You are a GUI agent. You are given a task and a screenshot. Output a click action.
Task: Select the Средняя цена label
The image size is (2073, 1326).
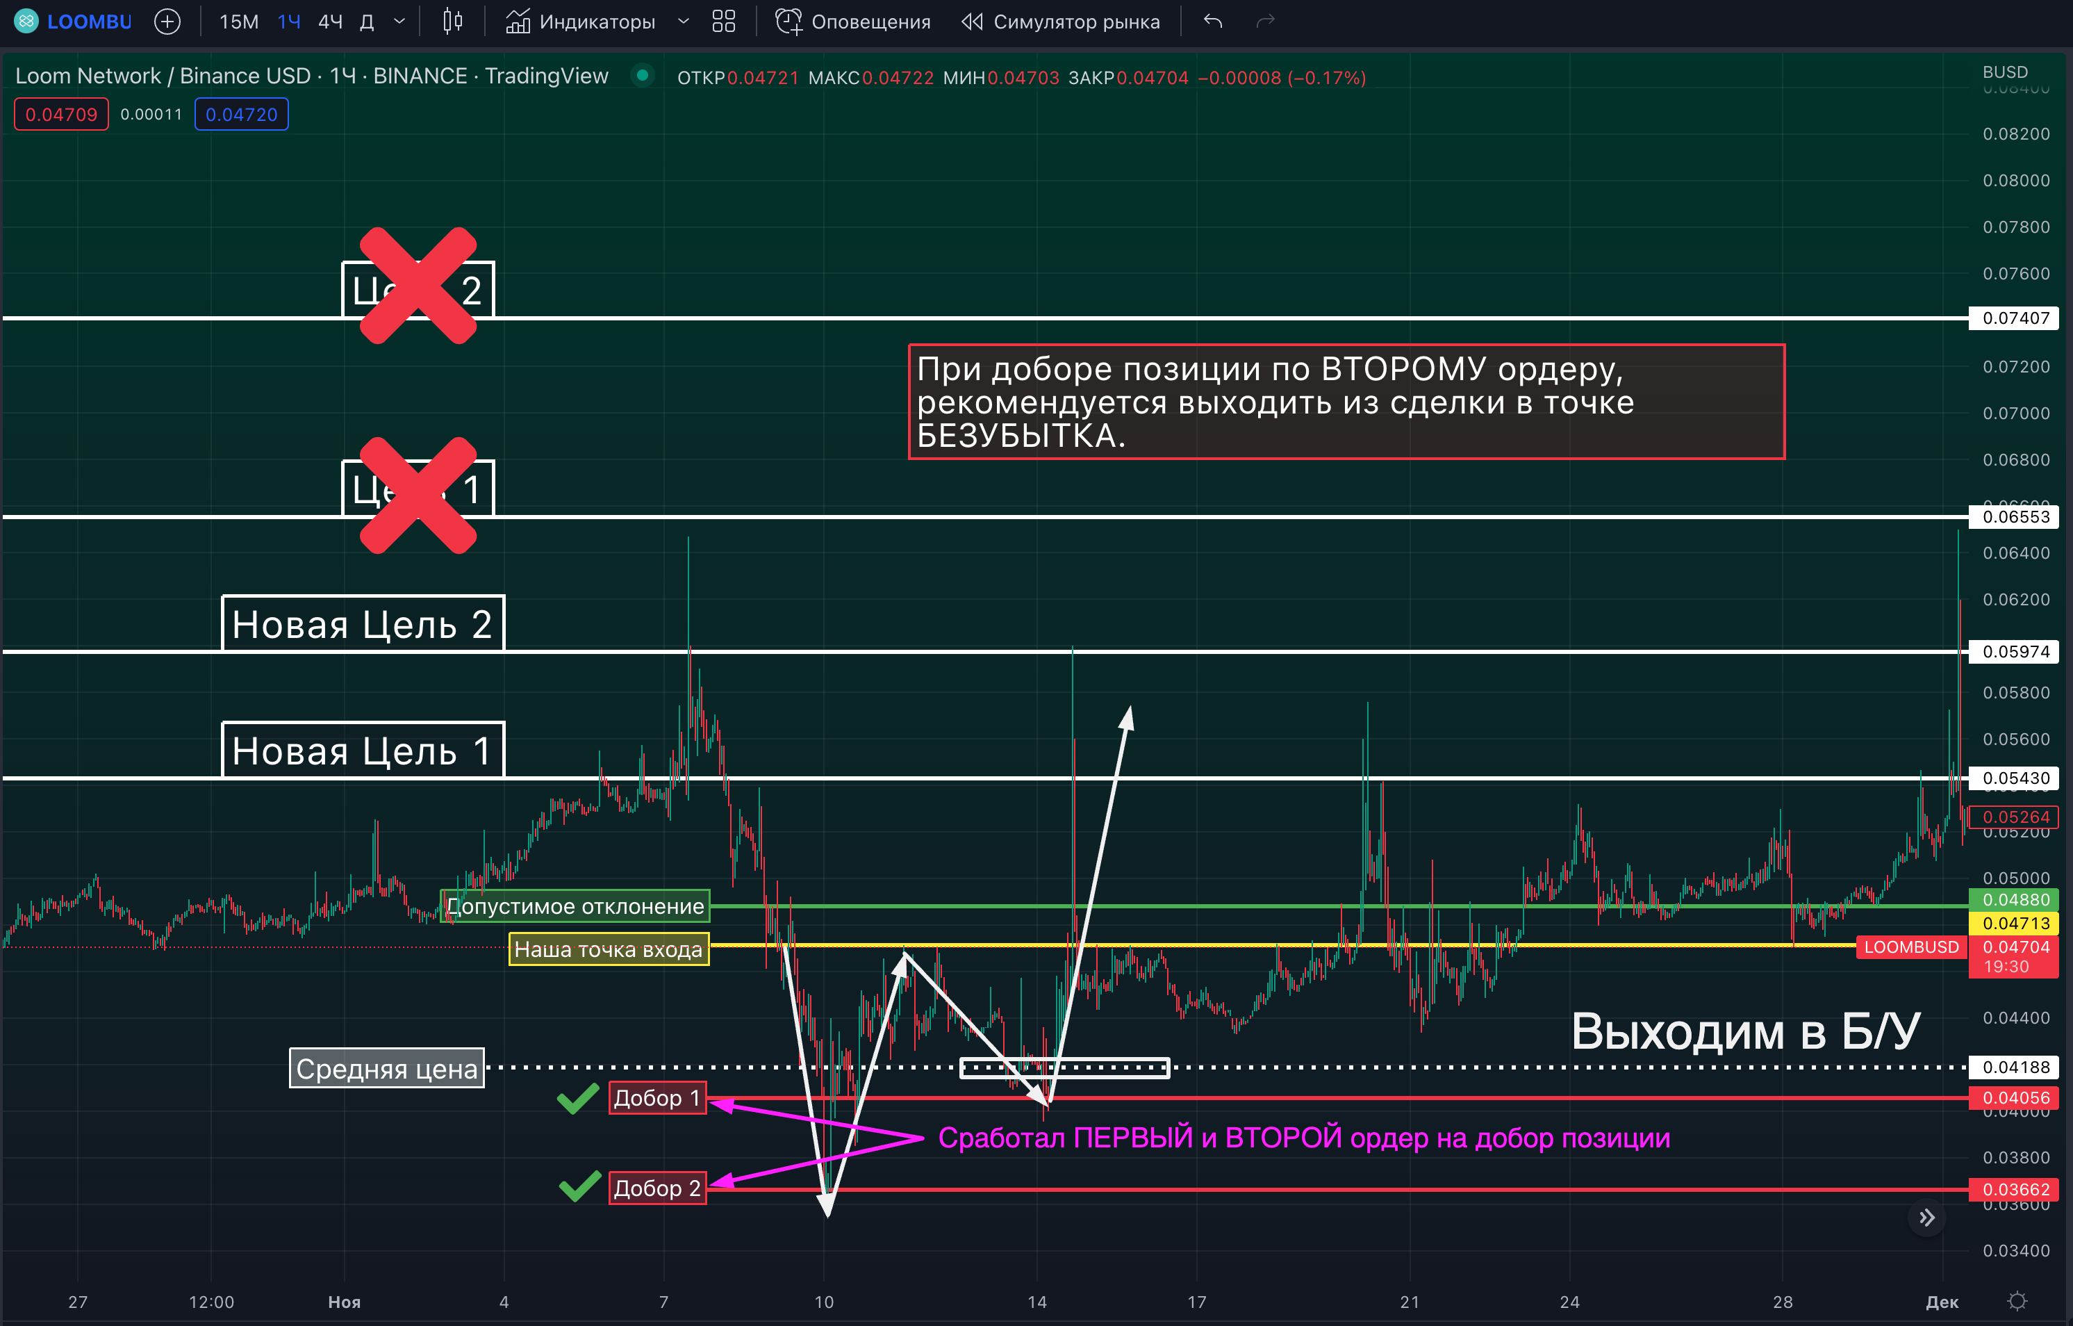pyautogui.click(x=386, y=1067)
